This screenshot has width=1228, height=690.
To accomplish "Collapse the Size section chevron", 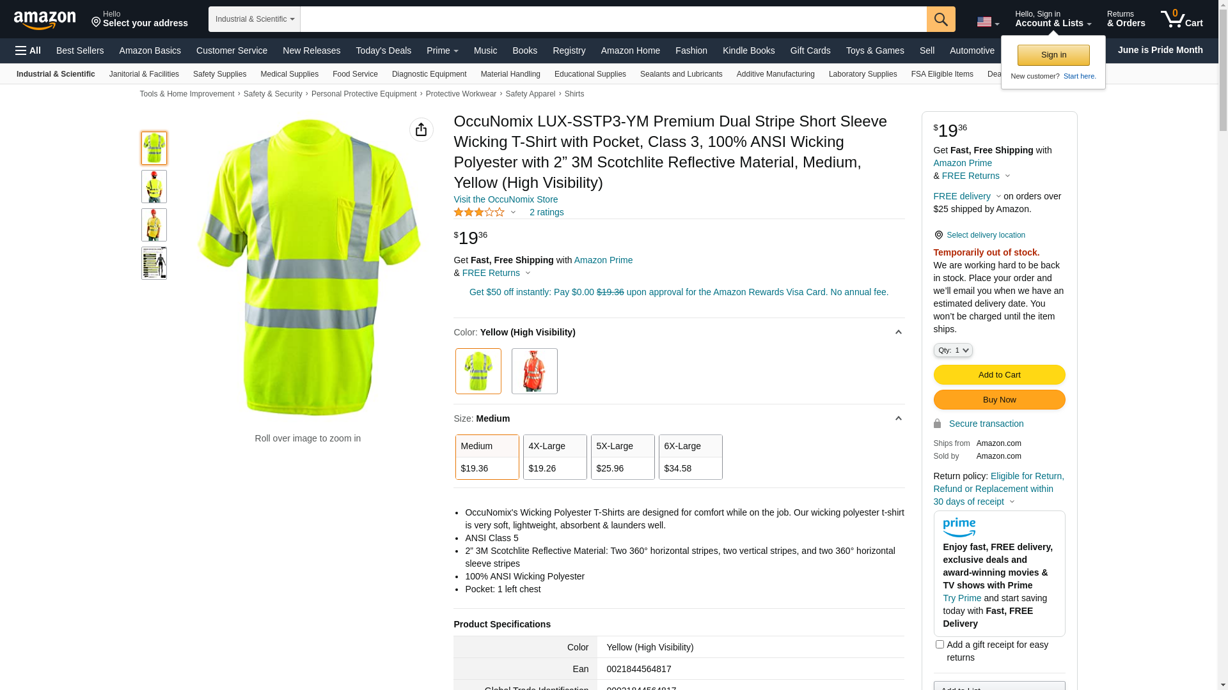I will click(898, 418).
